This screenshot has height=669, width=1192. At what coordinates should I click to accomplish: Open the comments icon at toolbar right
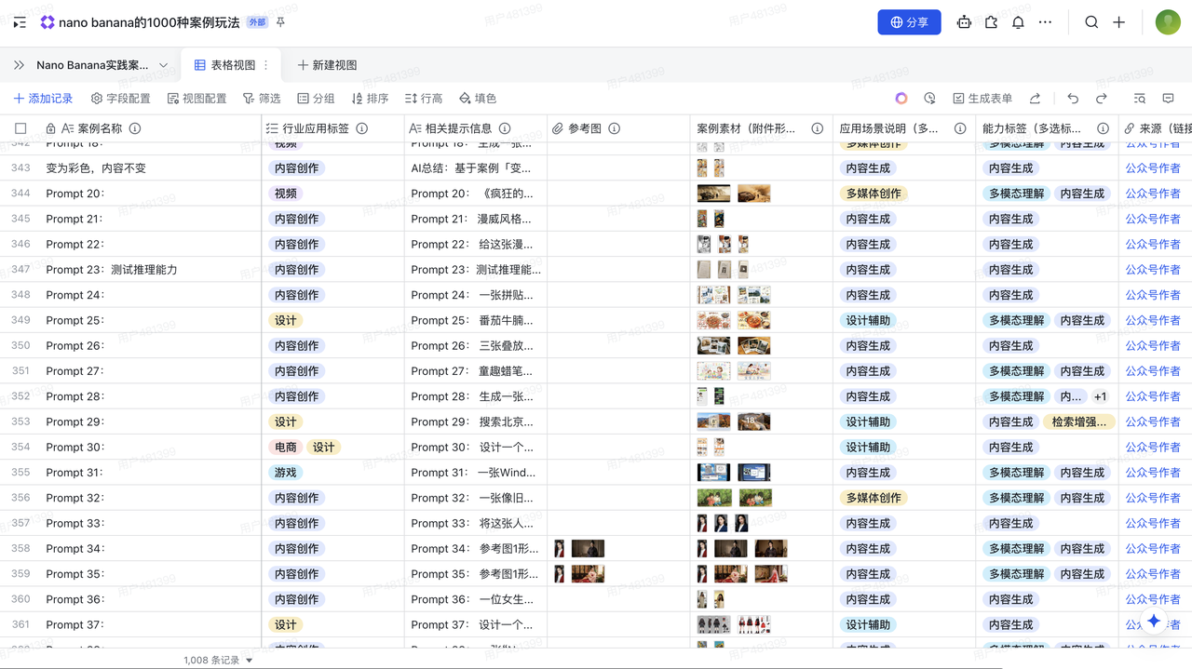click(1168, 99)
